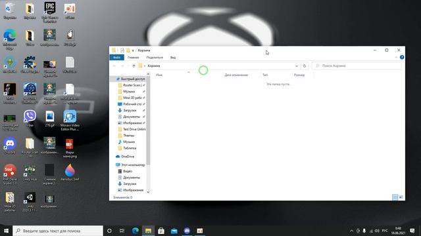The image size is (421, 236).
Task: Launch Epic Games Launcher from desktop
Action: 50,12
